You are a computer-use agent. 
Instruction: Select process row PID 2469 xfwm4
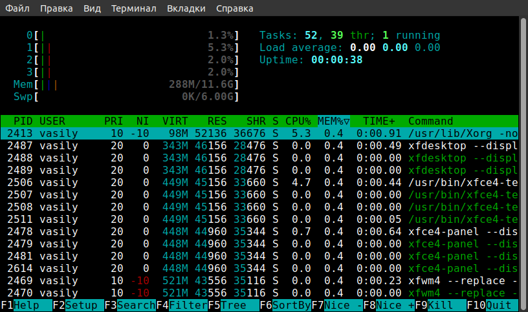(259, 281)
